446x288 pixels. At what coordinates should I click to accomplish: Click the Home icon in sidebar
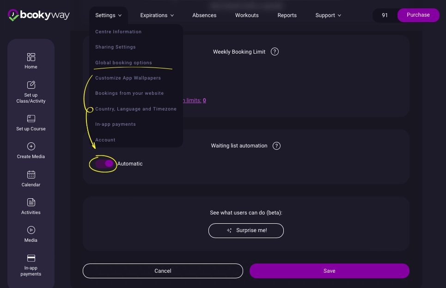pos(31,57)
